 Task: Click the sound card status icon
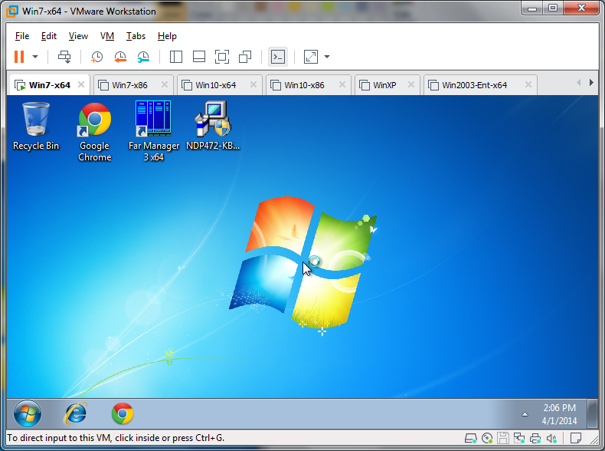[551, 438]
